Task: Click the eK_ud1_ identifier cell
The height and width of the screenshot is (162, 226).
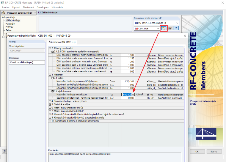Action: (x=151, y=98)
